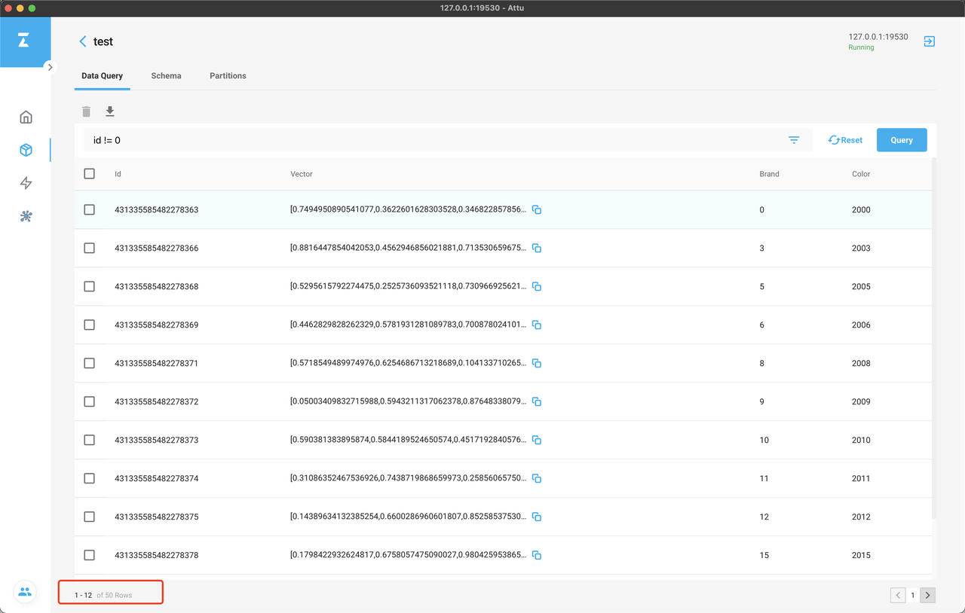This screenshot has height=613, width=965.
Task: Click the table's vertical scrollbar
Action: click(x=935, y=338)
